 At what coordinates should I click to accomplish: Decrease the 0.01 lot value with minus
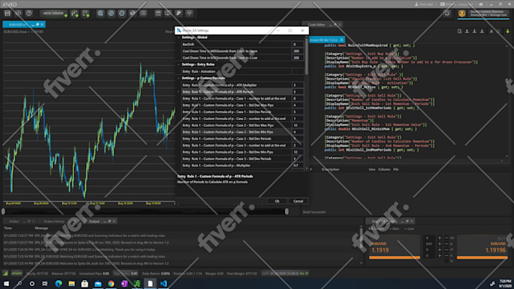pyautogui.click(x=447, y=244)
